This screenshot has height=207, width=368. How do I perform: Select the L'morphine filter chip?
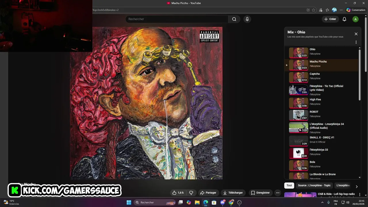tap(343, 185)
